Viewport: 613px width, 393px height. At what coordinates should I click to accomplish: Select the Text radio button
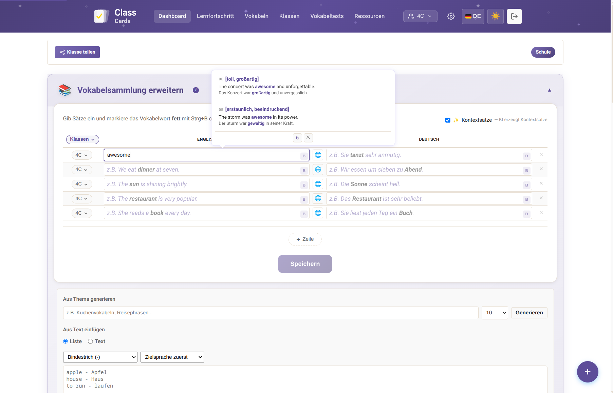tap(90, 341)
